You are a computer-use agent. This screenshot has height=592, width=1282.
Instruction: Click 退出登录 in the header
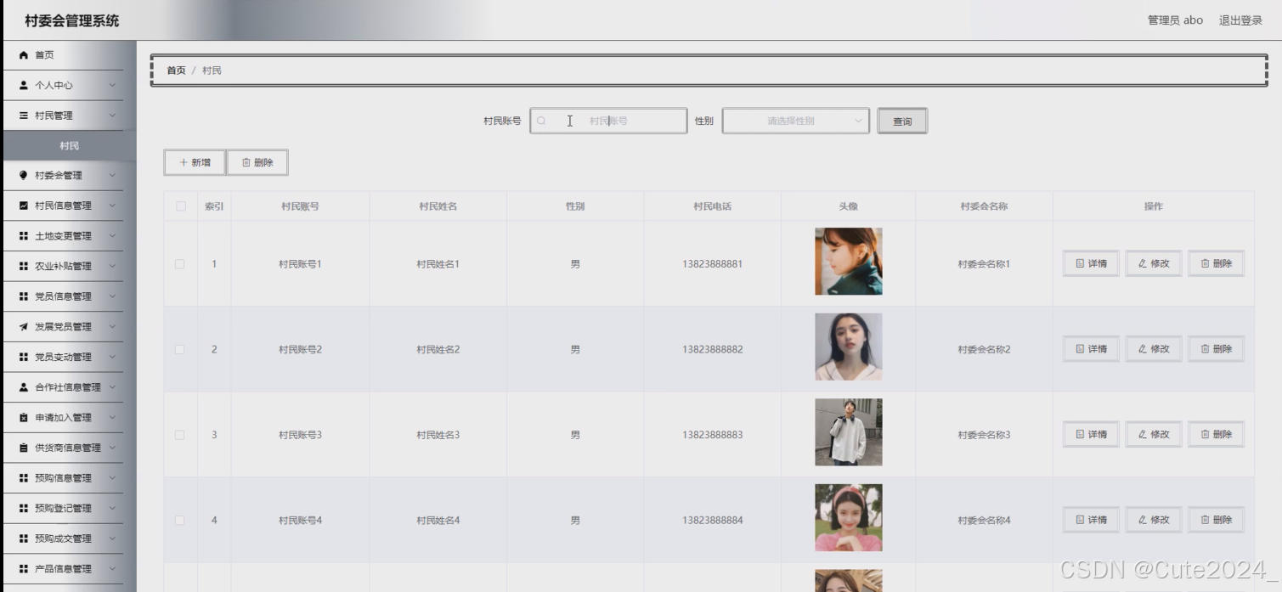click(1240, 20)
